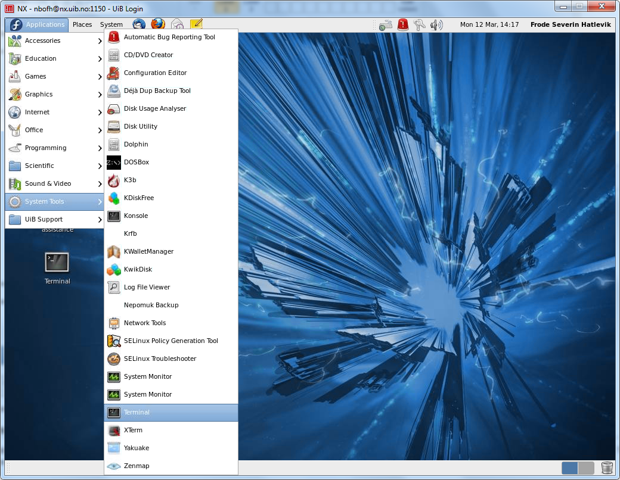Open the volume control speaker icon
The image size is (620, 480).
(x=437, y=24)
